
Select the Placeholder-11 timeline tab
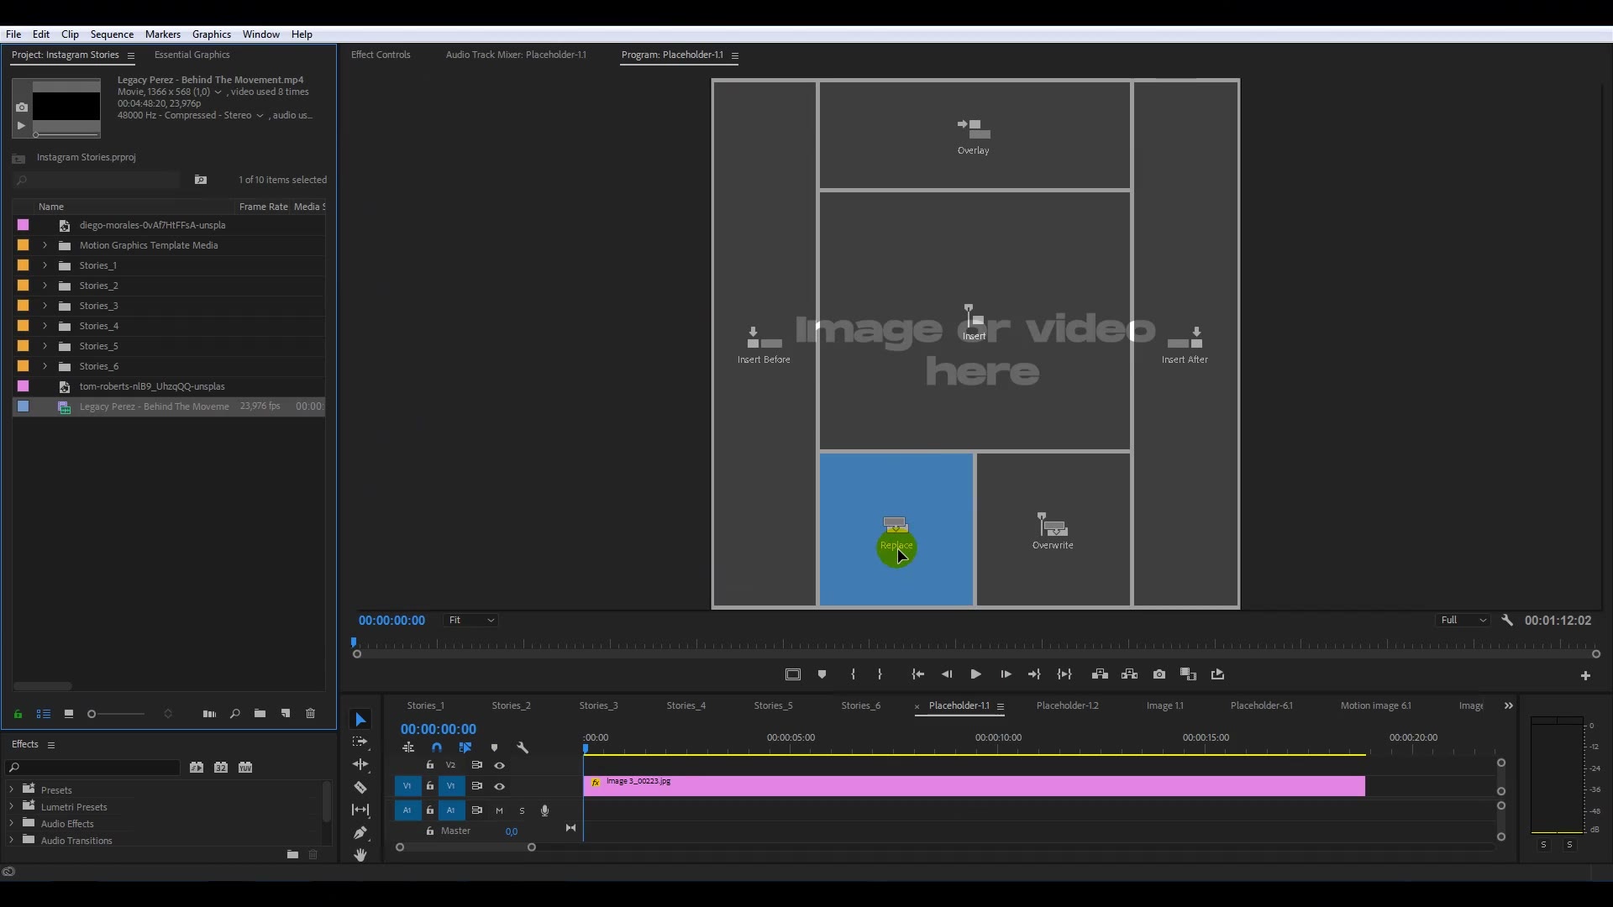(957, 705)
